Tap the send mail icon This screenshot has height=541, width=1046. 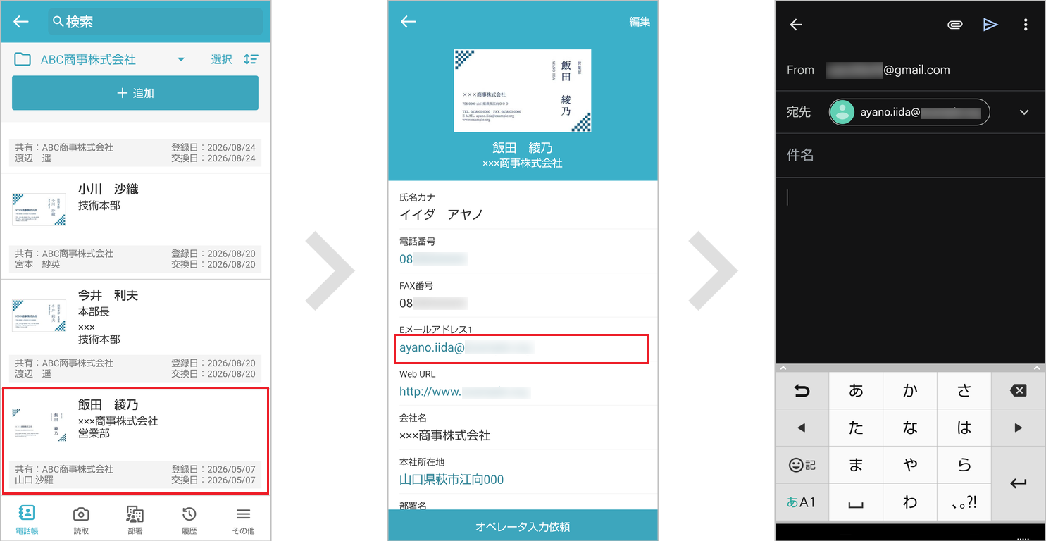tap(990, 25)
